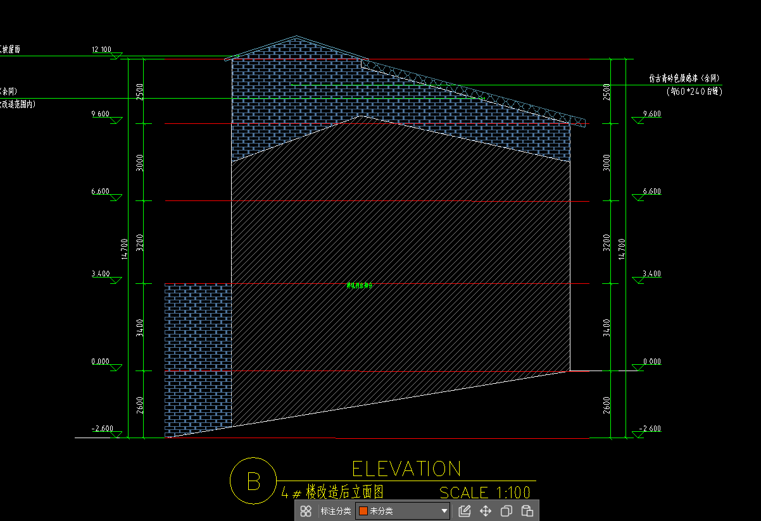This screenshot has width=761, height=521.
Task: Click the edit annotation pencil icon
Action: tap(464, 511)
